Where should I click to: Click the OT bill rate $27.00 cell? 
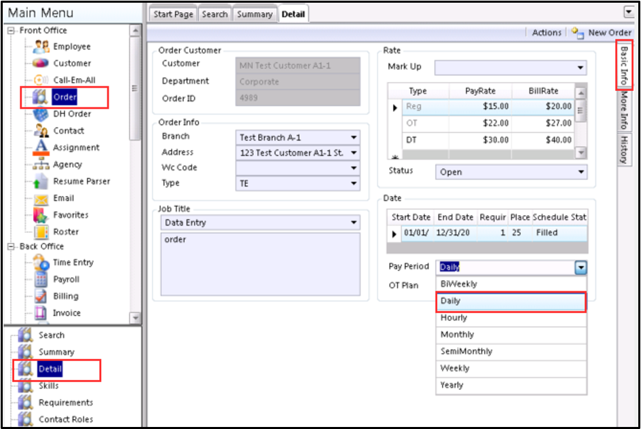pyautogui.click(x=543, y=123)
